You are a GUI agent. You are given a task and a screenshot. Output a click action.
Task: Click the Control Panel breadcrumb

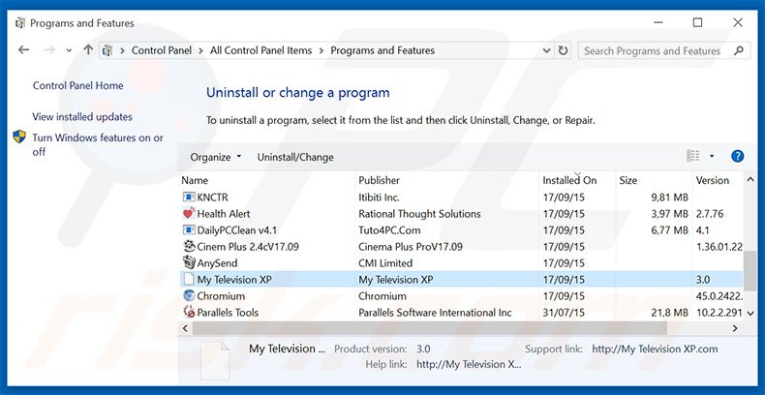[x=162, y=50]
